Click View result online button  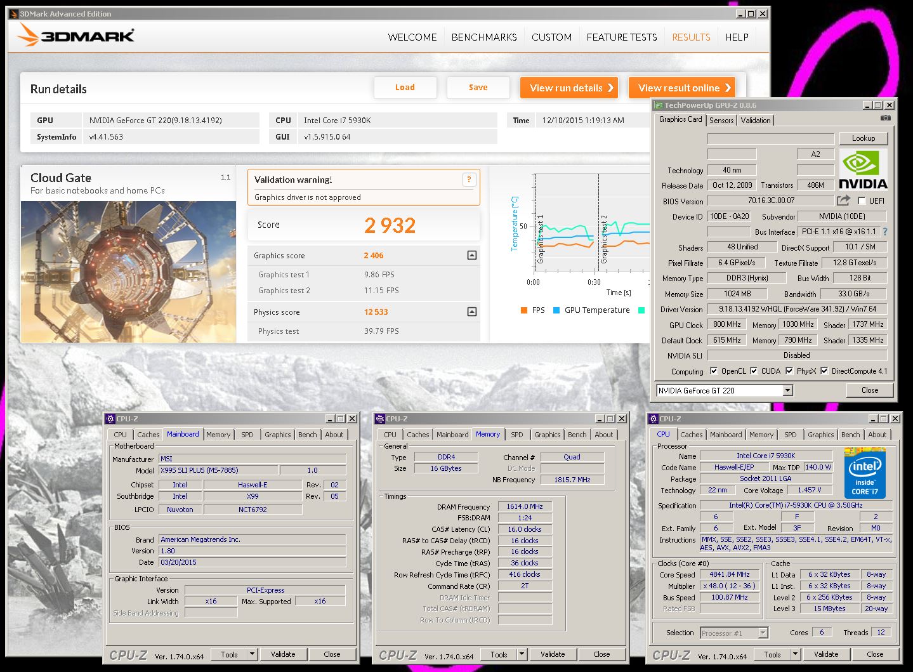(x=683, y=88)
